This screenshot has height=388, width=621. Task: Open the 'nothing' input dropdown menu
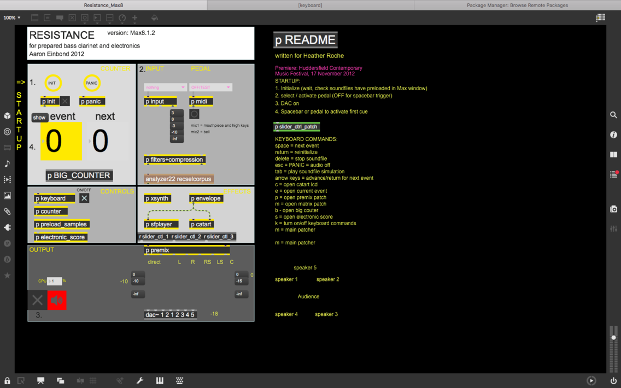165,87
